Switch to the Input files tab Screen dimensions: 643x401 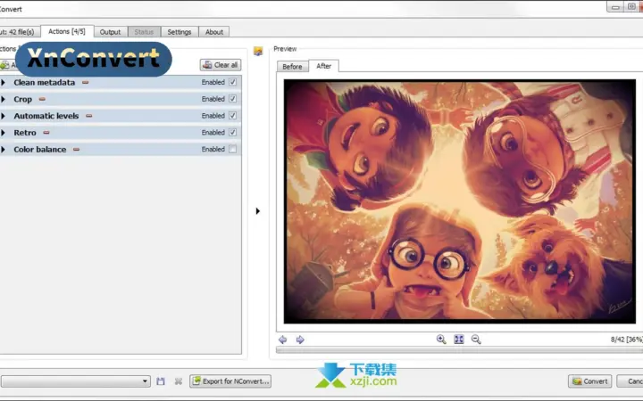point(20,32)
